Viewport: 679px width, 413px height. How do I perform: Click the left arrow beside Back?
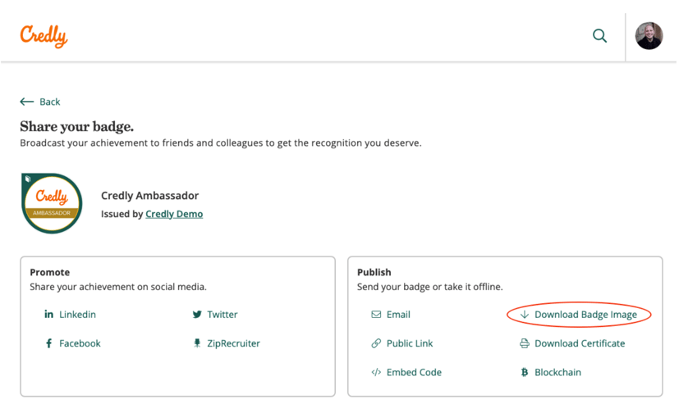[27, 102]
